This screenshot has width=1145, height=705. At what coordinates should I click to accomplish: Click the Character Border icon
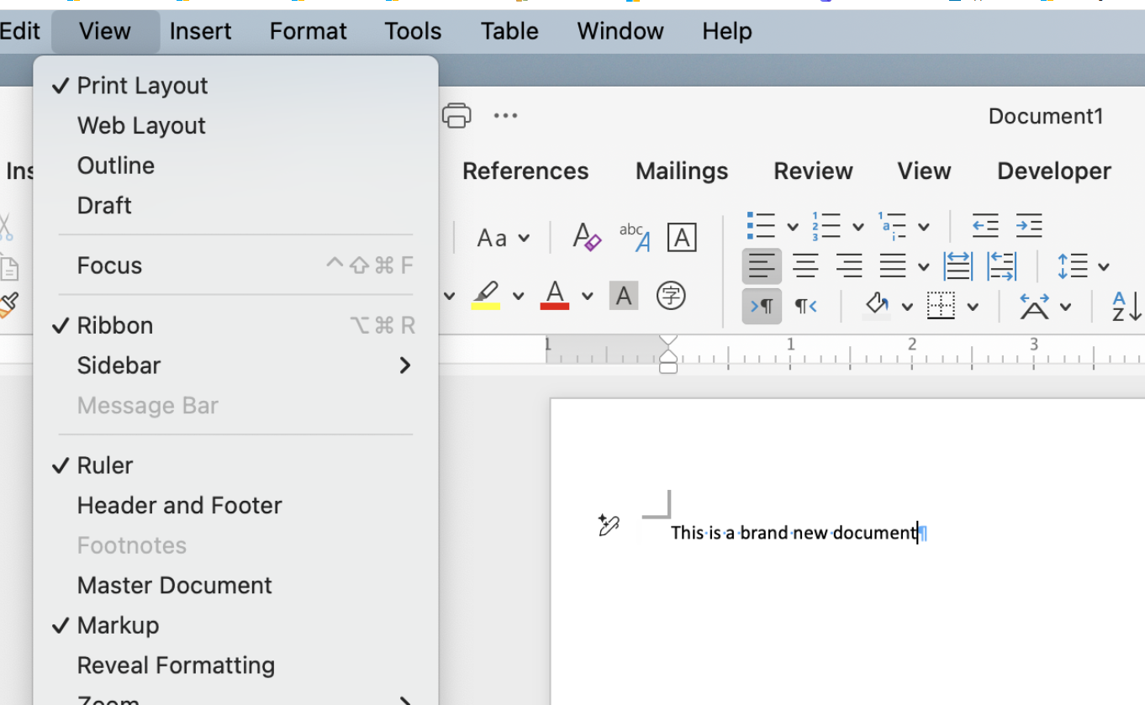click(682, 238)
